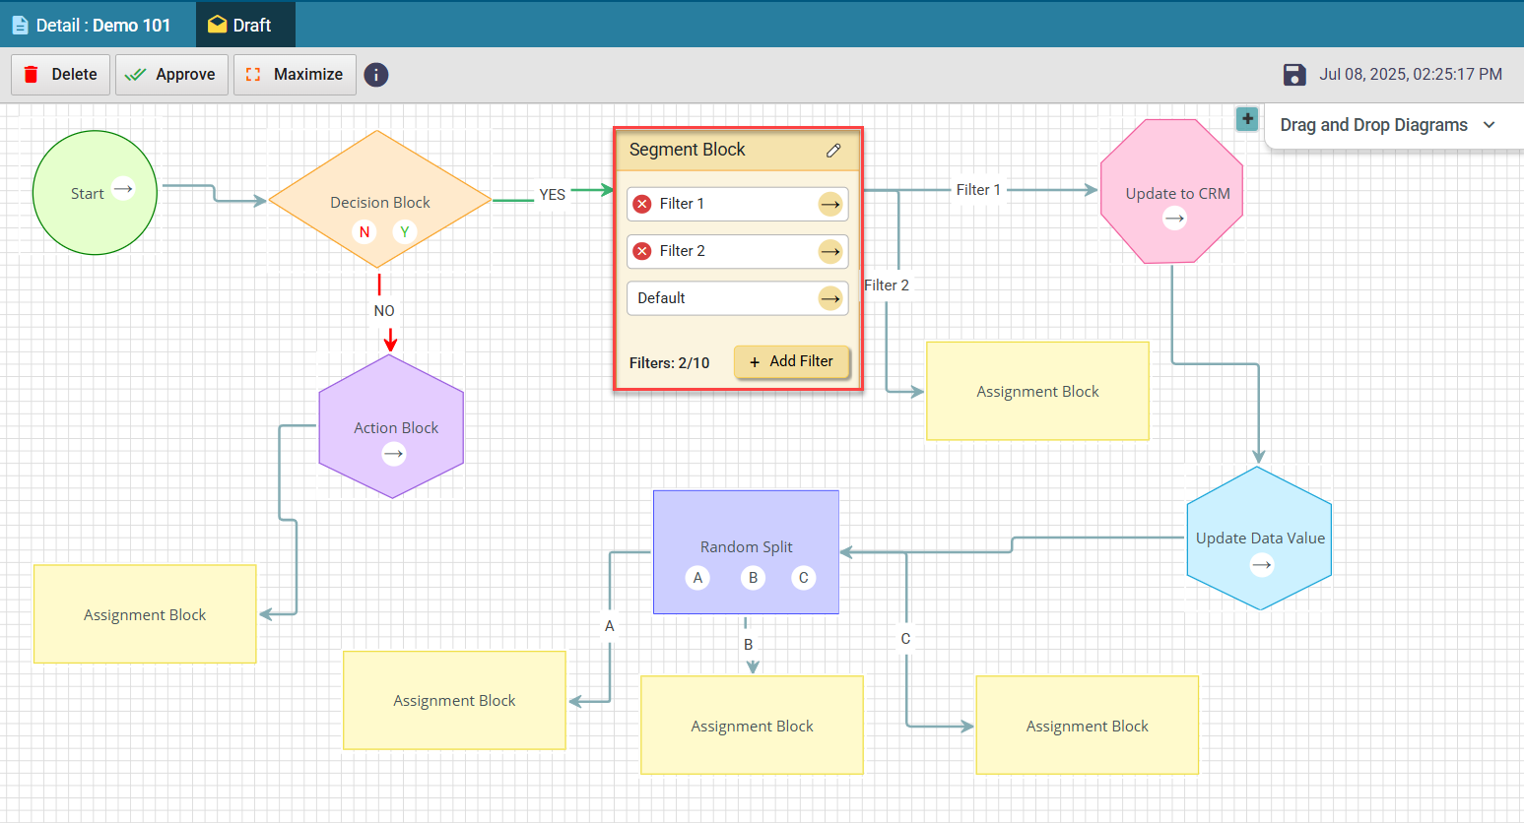Remove Filter 2 using its red X
Screen dimensions: 1524x823
[x=642, y=251]
